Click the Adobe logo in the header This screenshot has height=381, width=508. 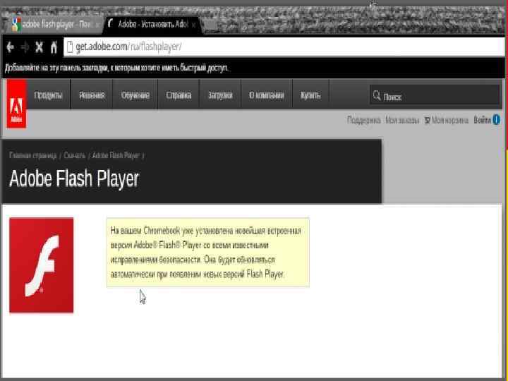click(x=16, y=104)
